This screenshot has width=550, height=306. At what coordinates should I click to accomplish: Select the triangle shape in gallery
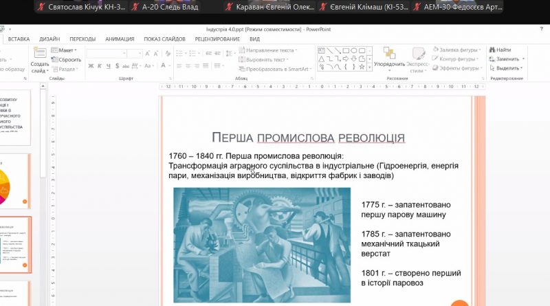[x=321, y=59]
